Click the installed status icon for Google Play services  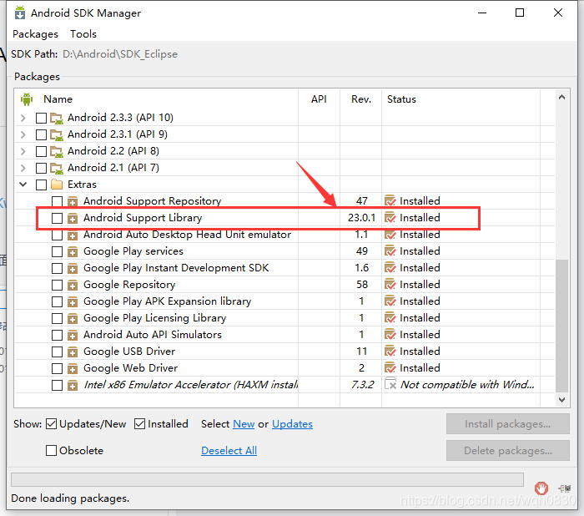point(390,251)
